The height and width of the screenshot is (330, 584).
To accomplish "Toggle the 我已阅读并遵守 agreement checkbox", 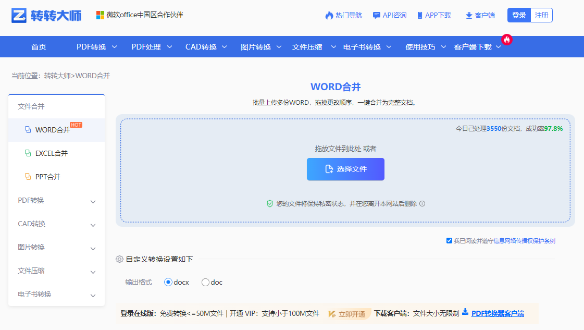I will [x=449, y=240].
